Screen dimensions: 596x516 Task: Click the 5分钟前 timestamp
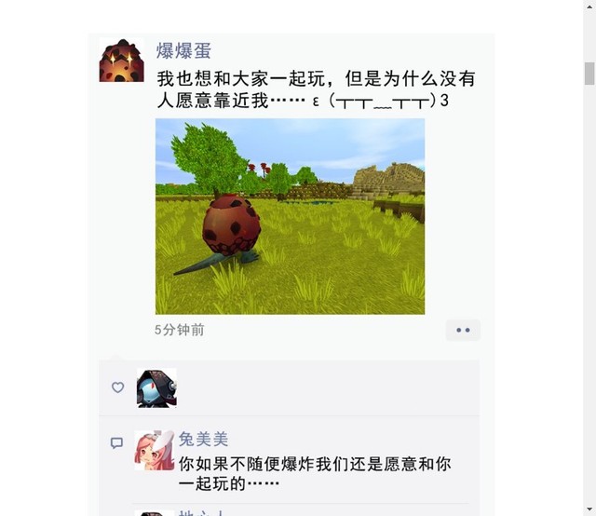(x=180, y=330)
